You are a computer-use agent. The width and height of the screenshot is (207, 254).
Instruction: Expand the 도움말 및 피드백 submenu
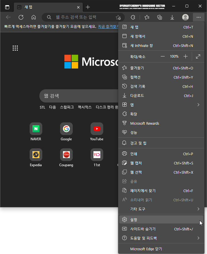[161, 238]
